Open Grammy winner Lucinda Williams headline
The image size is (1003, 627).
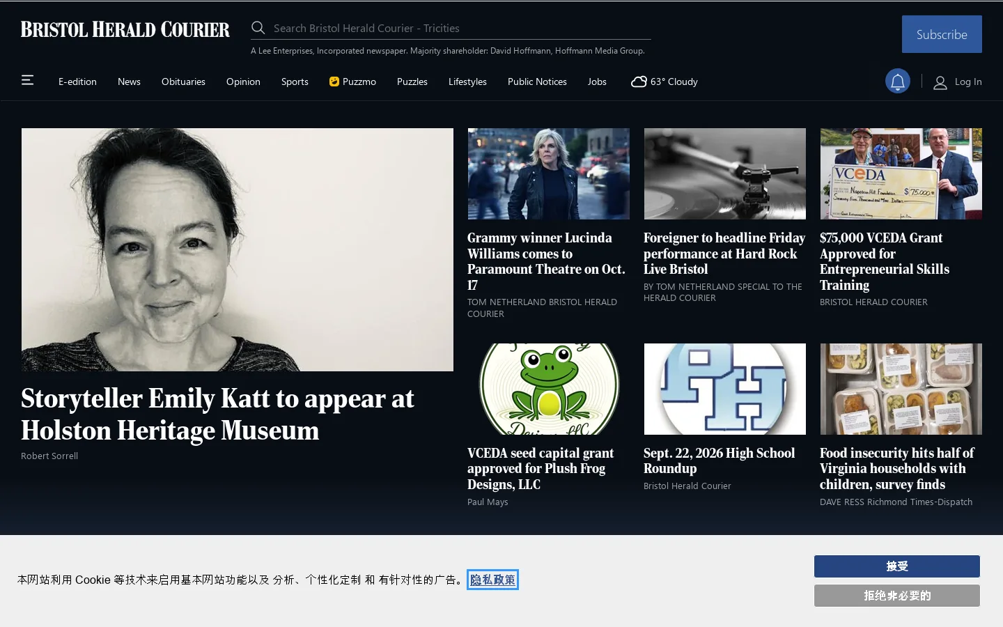tap(547, 261)
